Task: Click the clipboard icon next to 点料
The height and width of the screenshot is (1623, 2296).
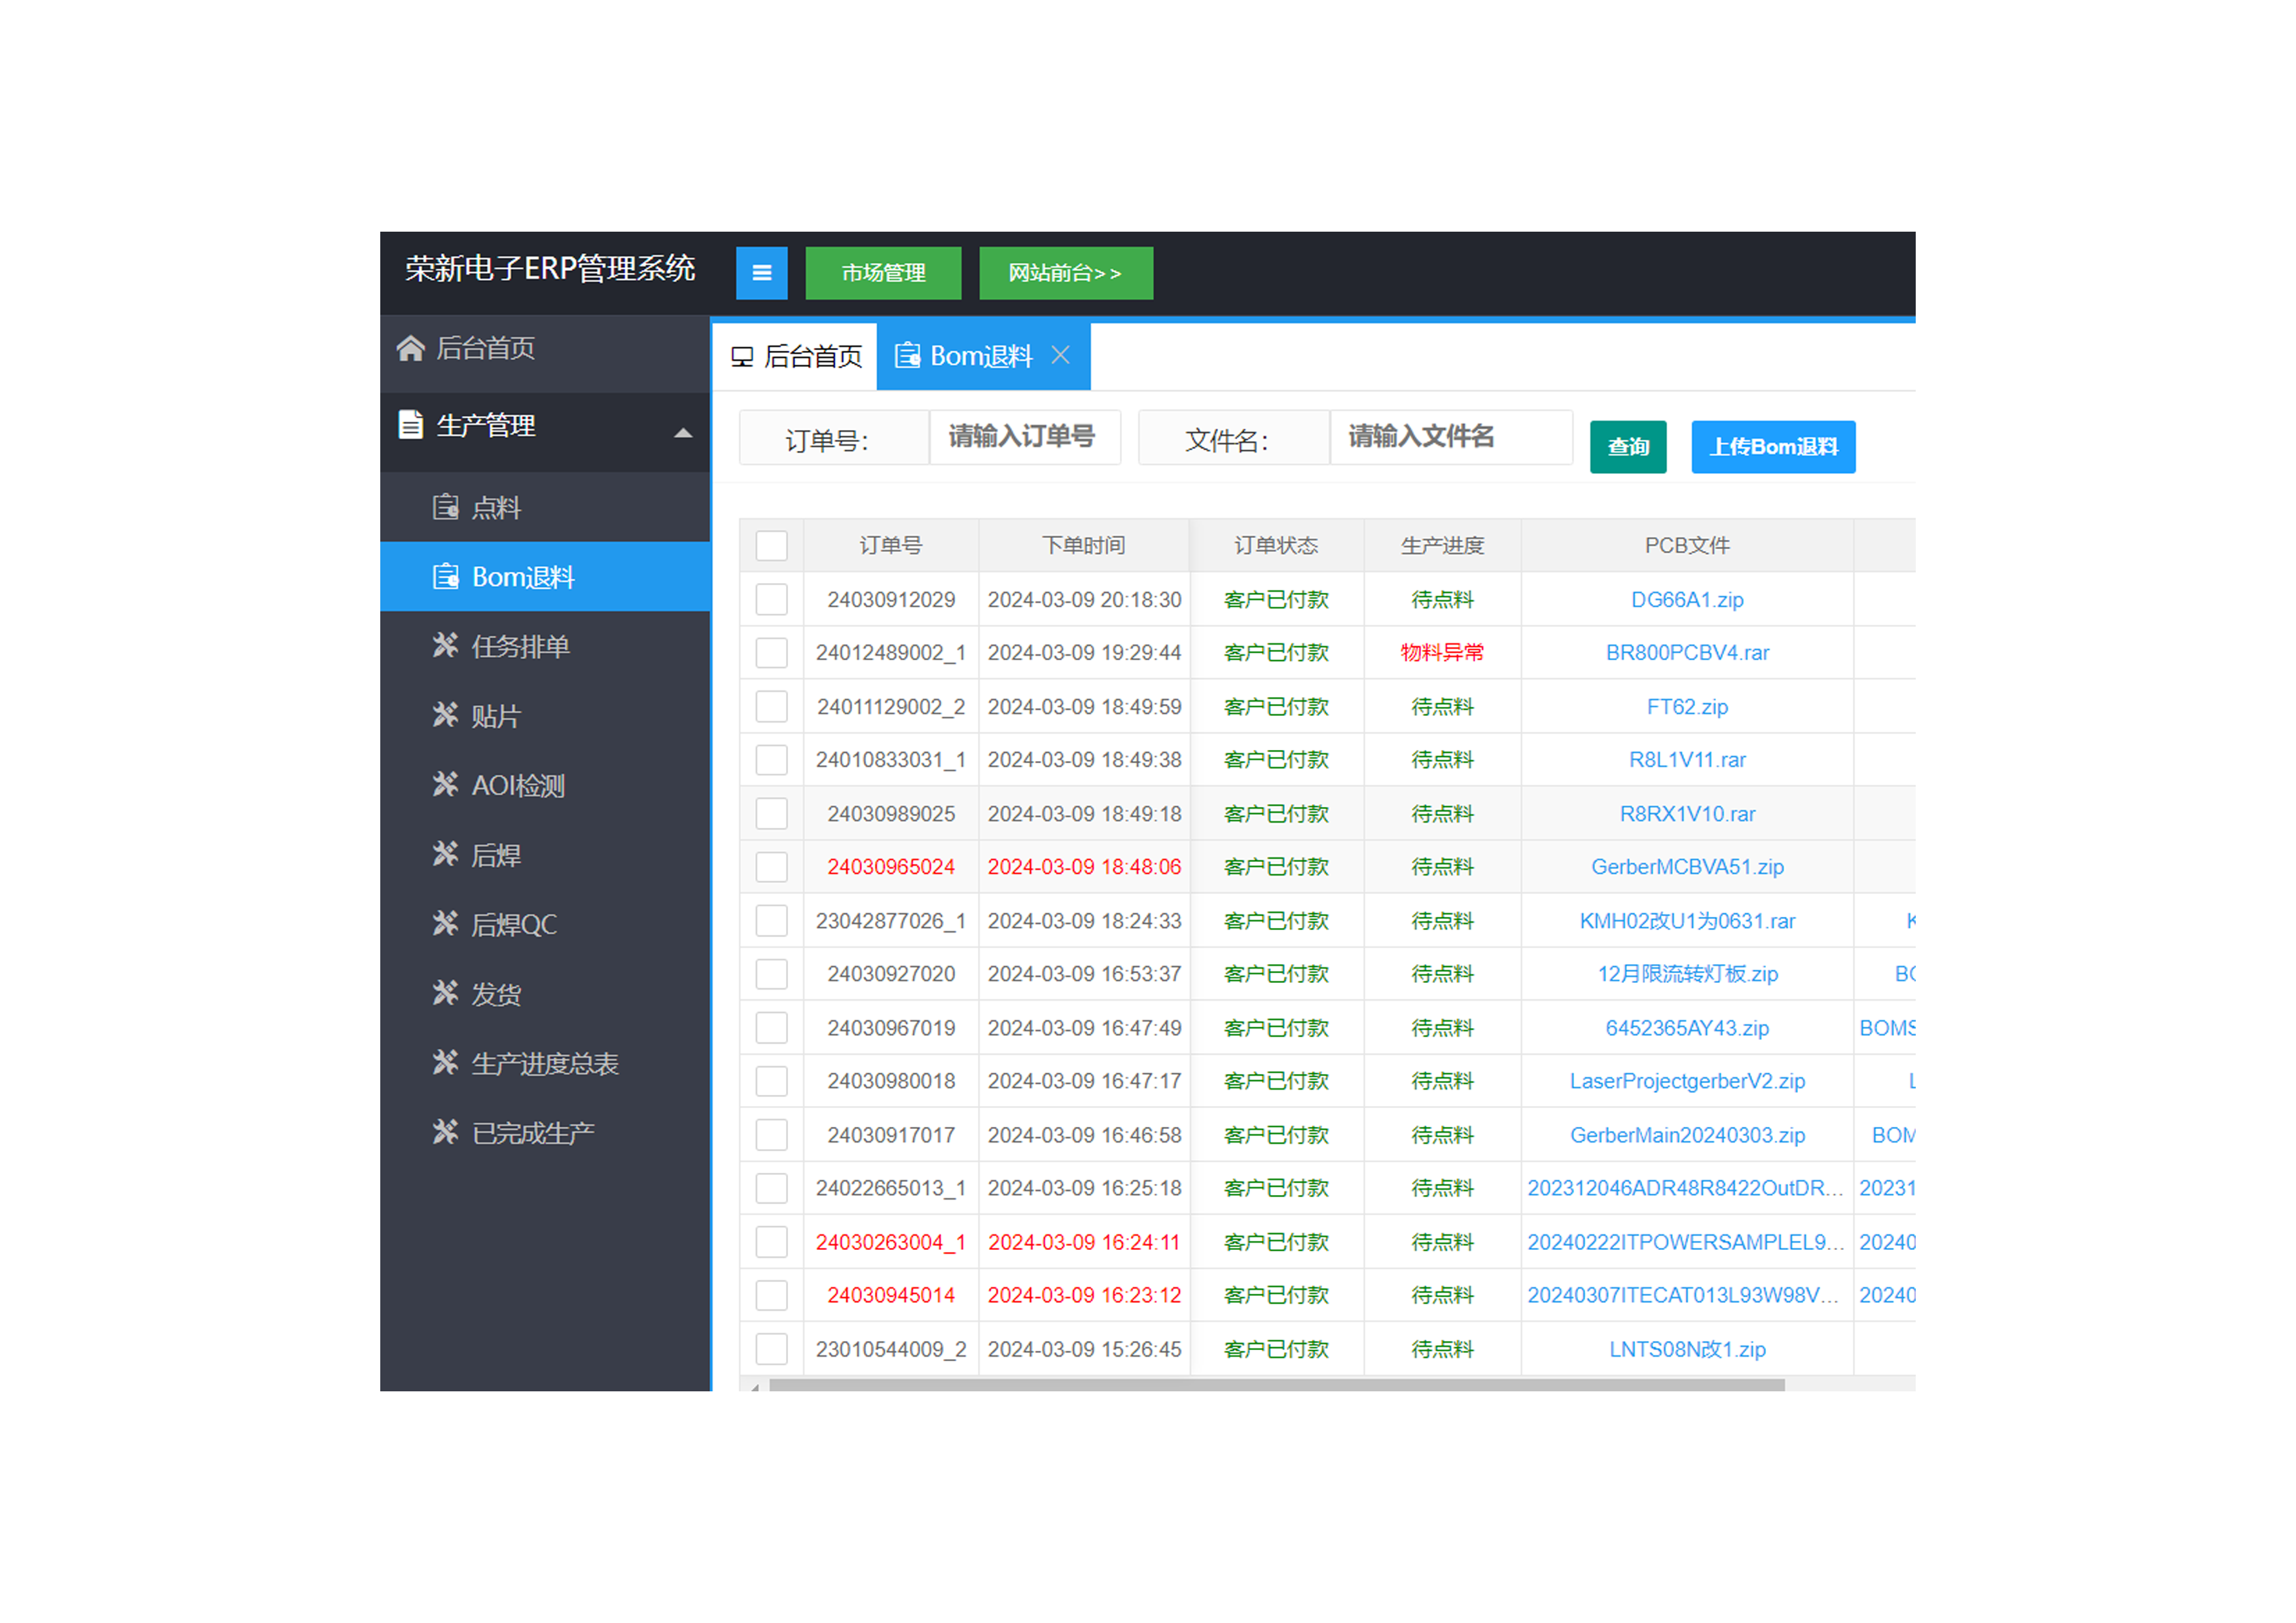Action: (445, 507)
